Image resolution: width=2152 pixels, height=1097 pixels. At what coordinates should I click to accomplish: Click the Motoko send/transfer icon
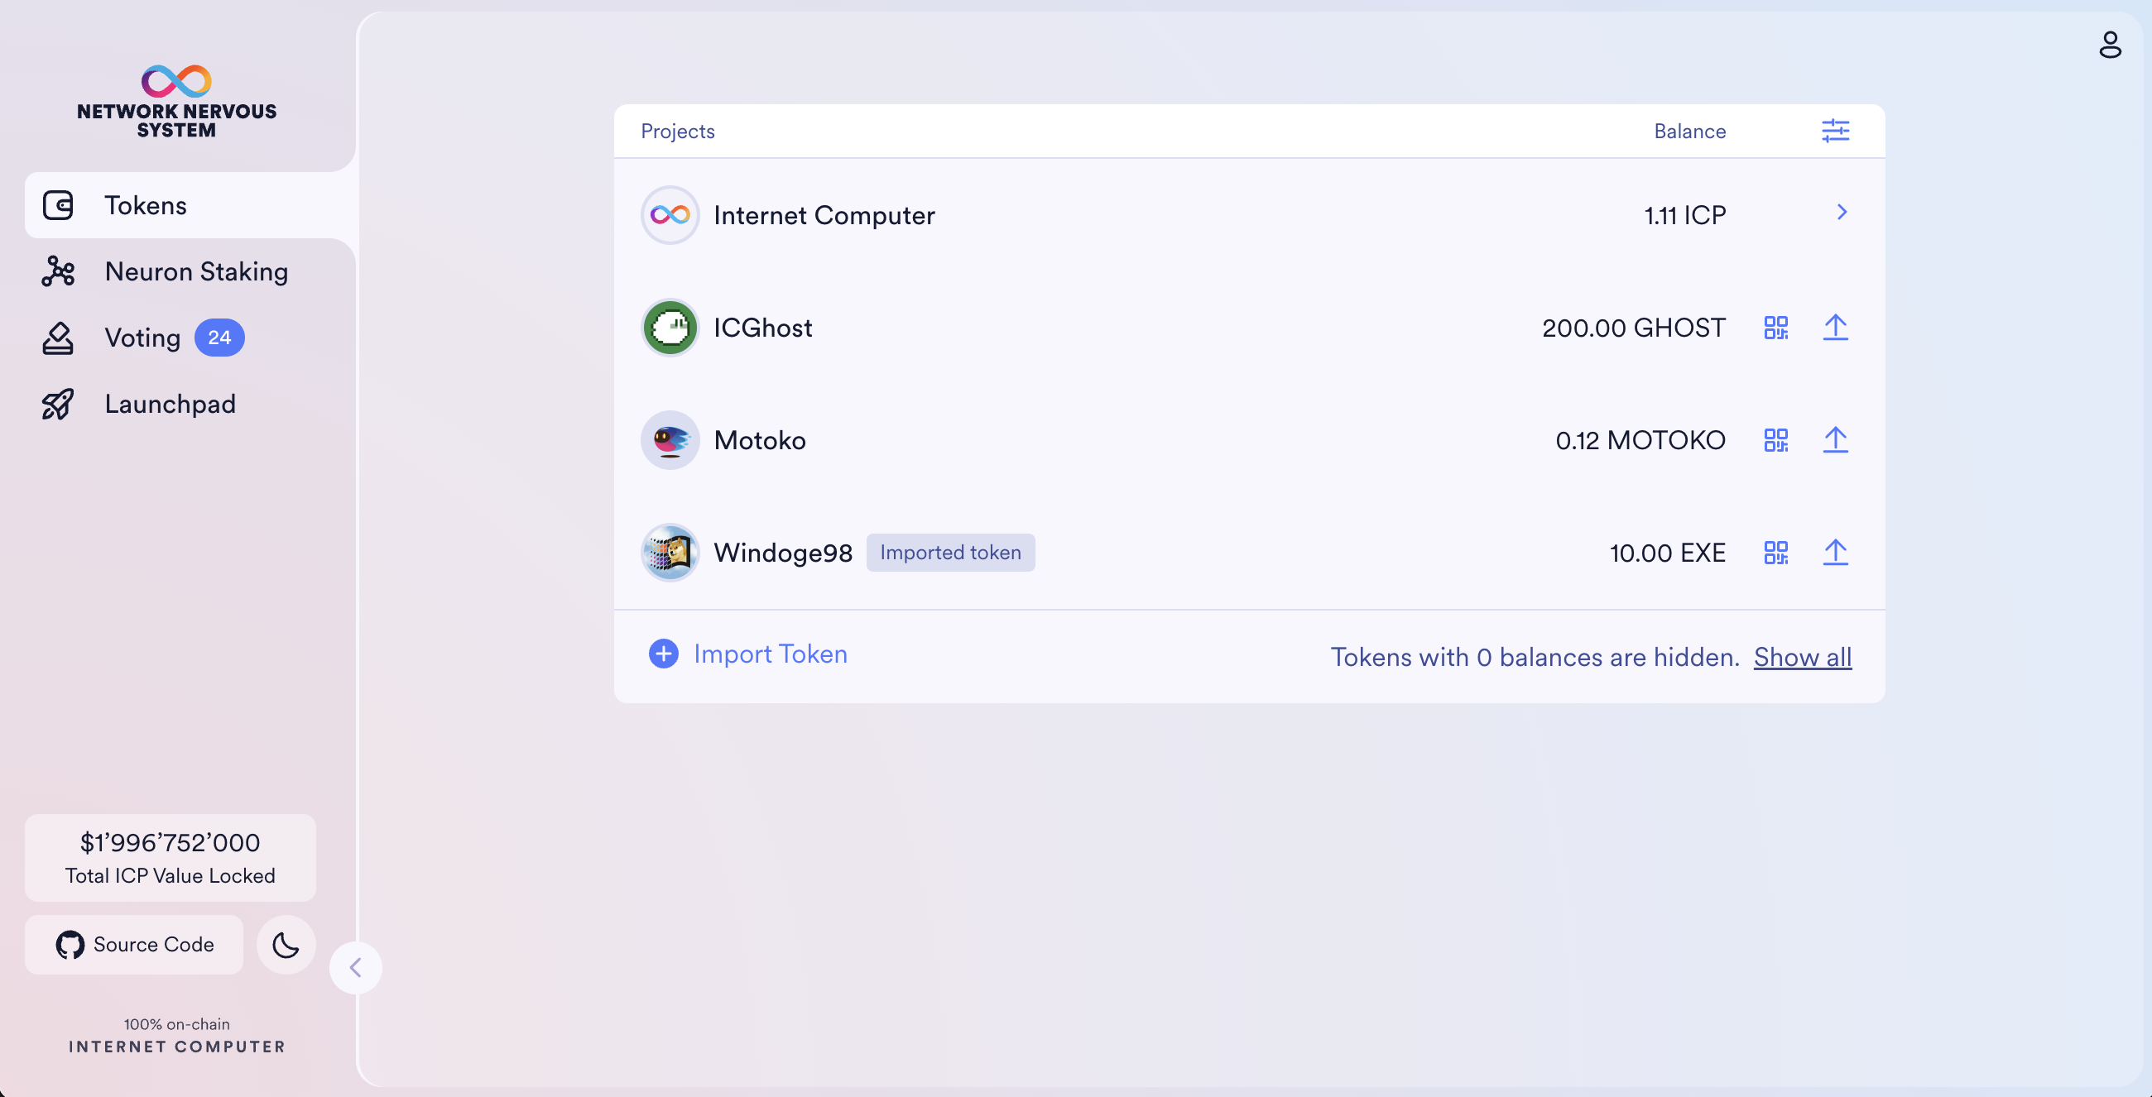[x=1834, y=439]
